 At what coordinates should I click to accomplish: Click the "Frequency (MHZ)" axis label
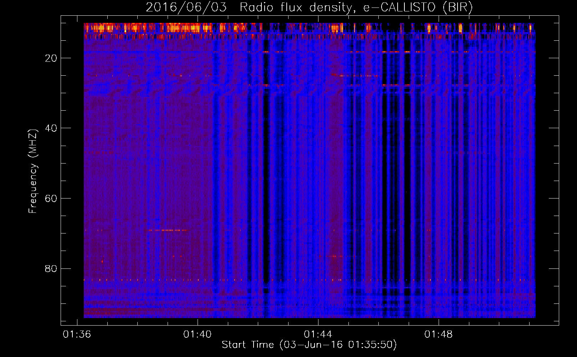click(33, 171)
